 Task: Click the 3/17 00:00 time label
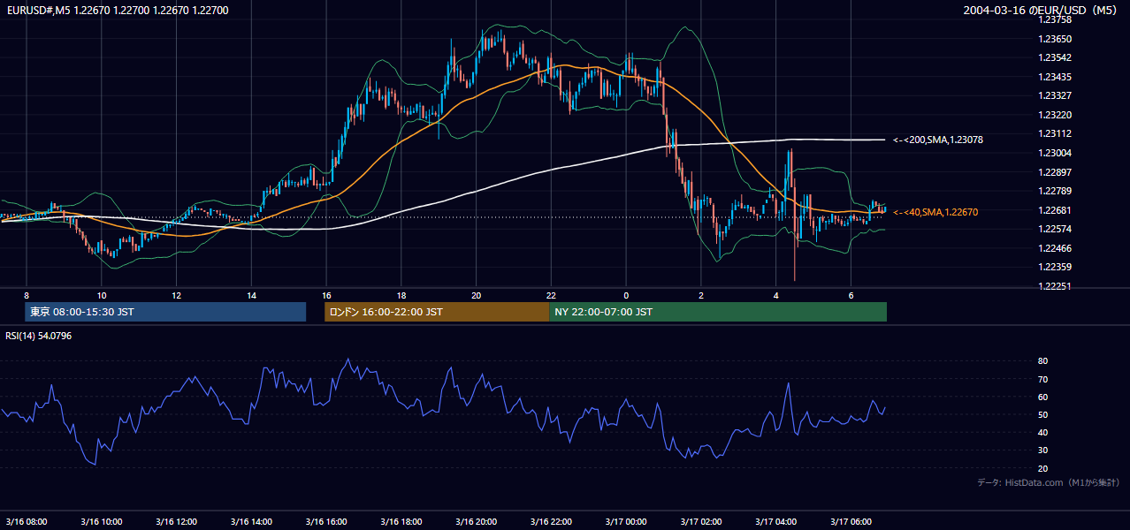tap(626, 521)
